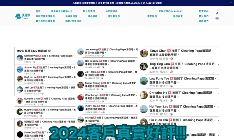Click the BigEye Lee review avatar
Viewport: 234px width, 140px height.
tap(20, 79)
